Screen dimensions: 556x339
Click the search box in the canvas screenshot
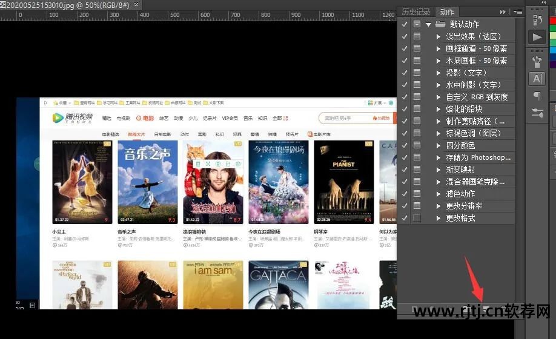356,118
